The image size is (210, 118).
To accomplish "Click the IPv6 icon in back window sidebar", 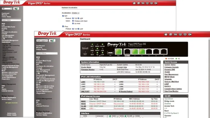I will tap(16, 9).
